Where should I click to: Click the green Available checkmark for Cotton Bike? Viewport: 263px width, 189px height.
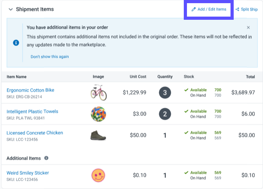click(186, 90)
